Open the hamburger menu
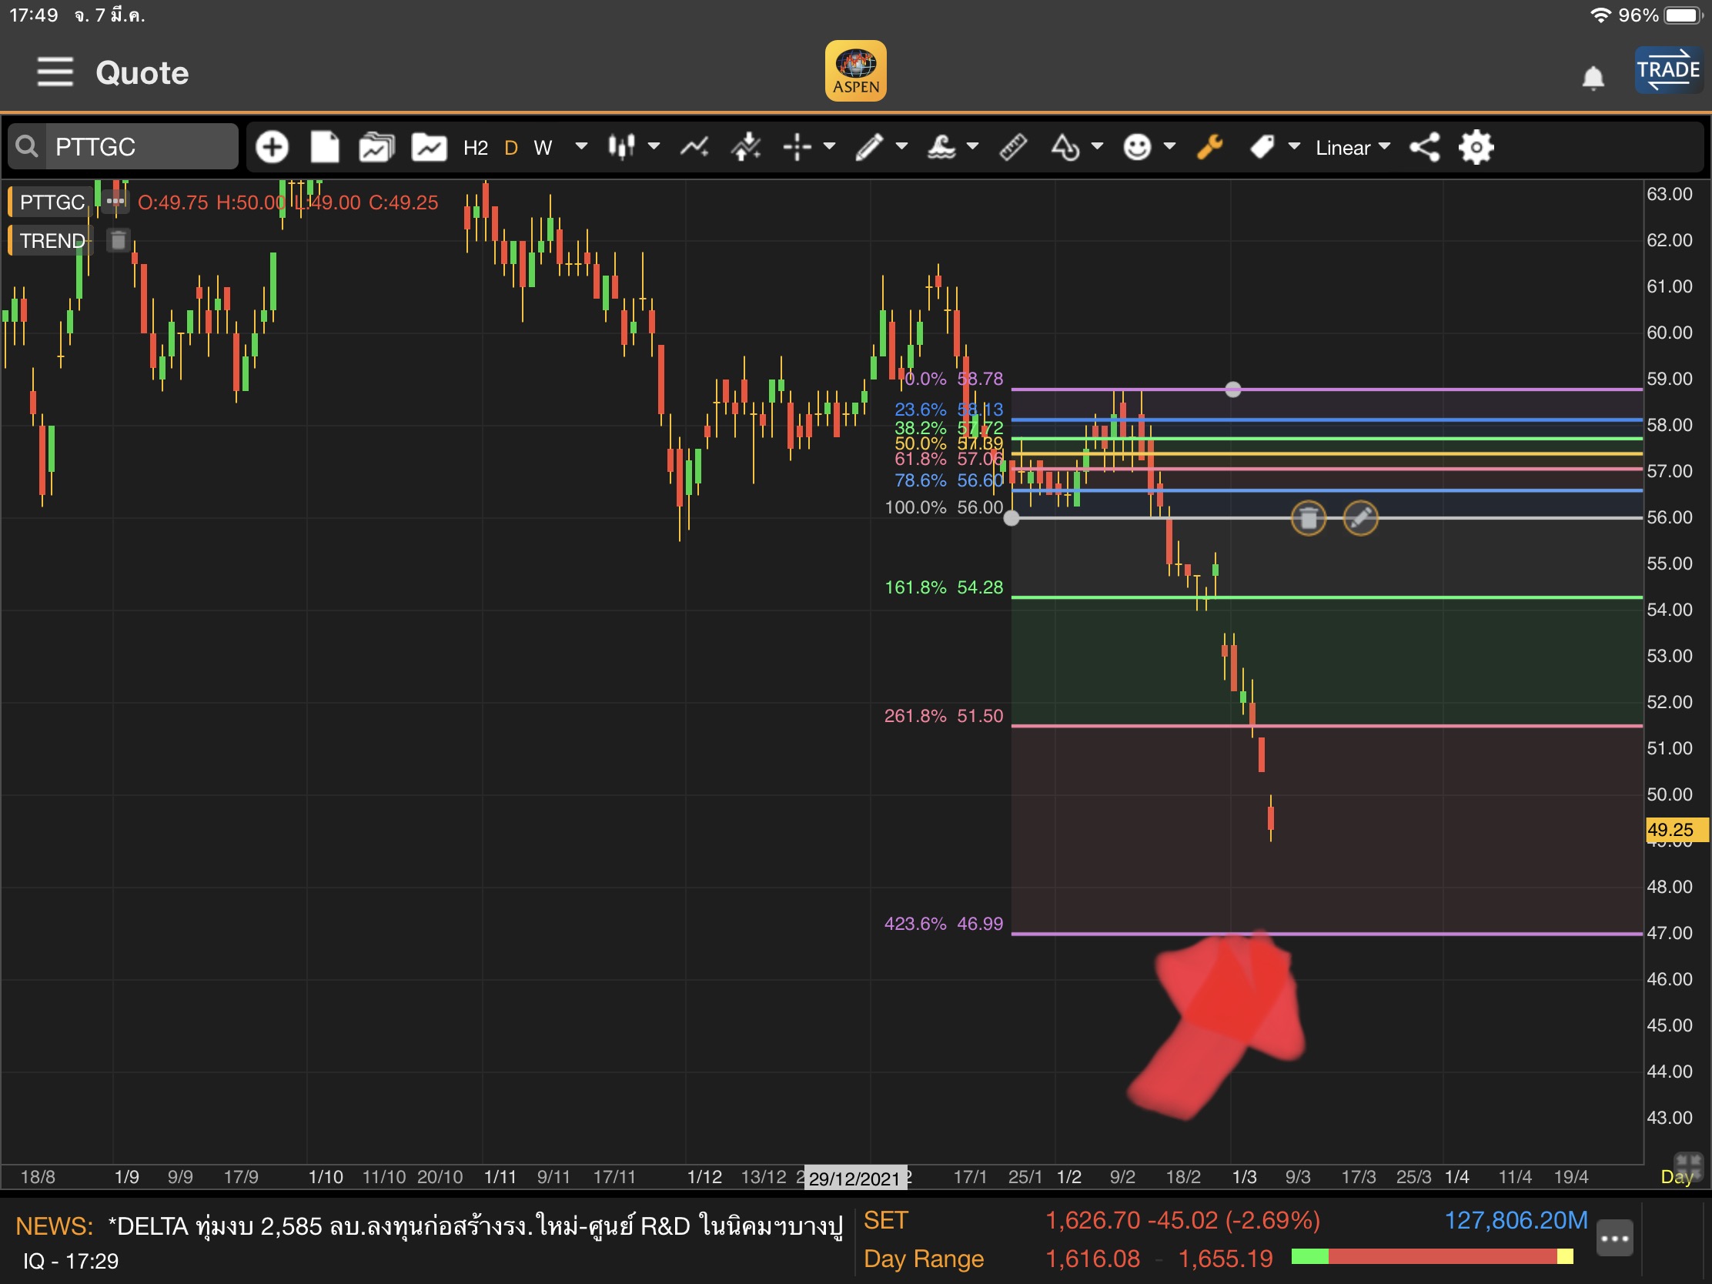Viewport: 1712px width, 1284px height. coord(55,72)
